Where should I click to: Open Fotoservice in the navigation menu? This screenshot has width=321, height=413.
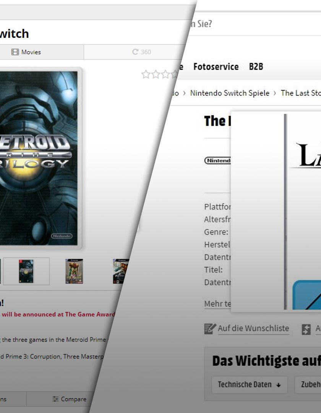[216, 67]
